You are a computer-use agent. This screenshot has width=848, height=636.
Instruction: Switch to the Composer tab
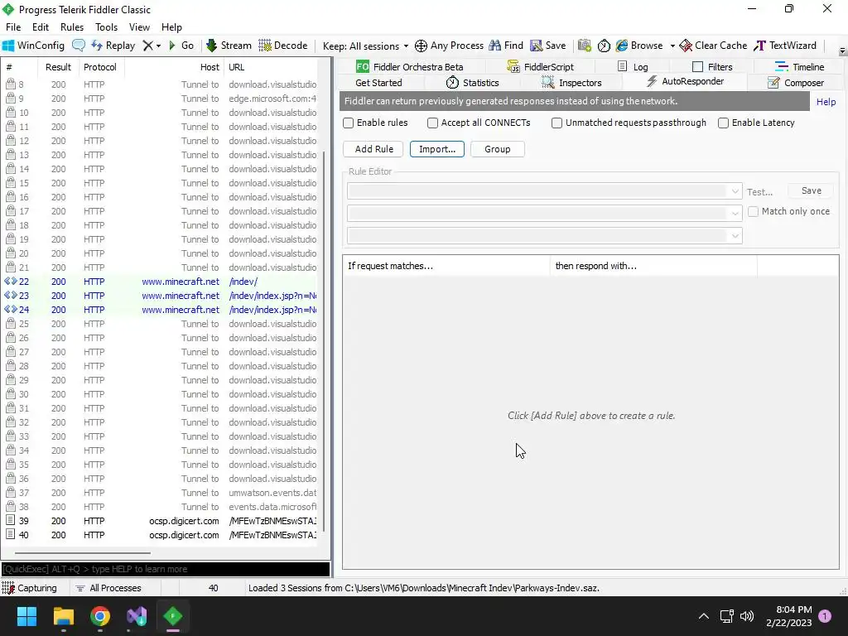click(796, 83)
